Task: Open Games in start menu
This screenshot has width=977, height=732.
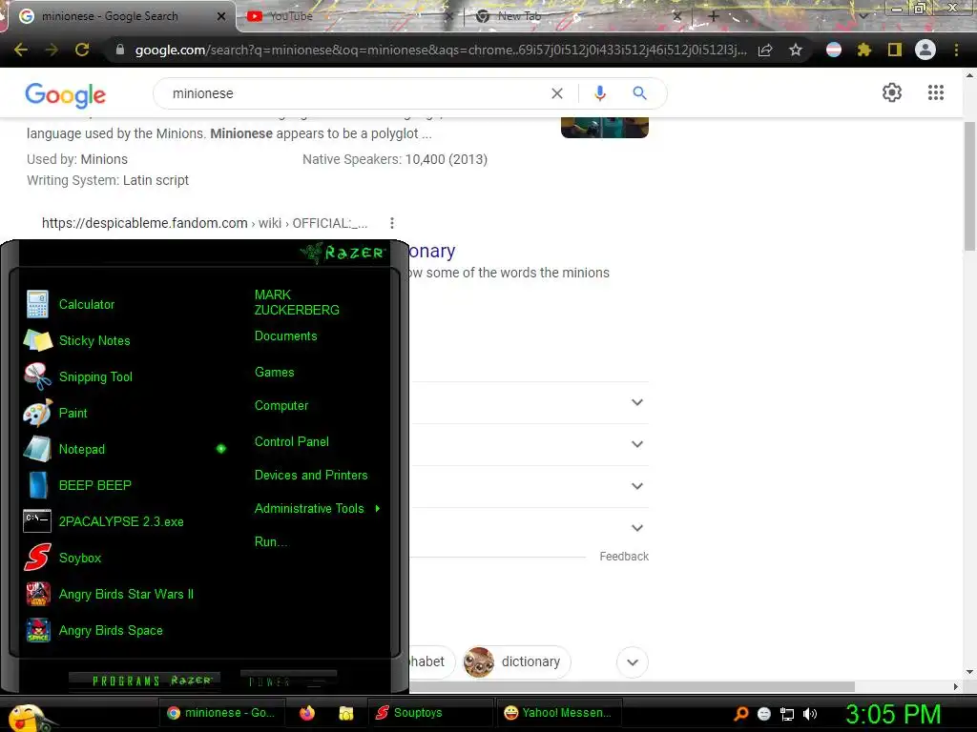Action: point(274,373)
